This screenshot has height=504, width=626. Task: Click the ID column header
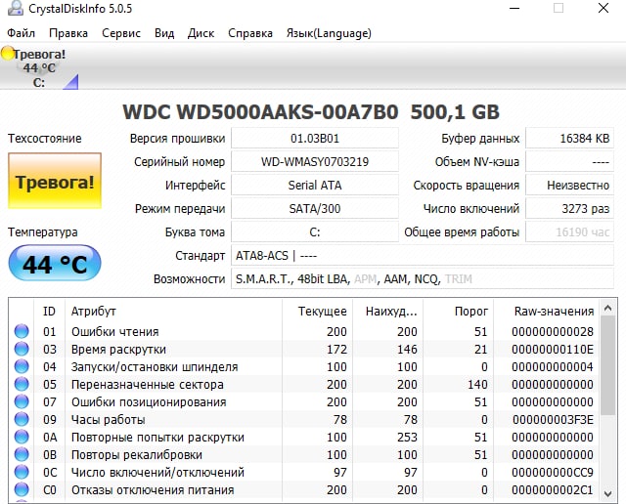pyautogui.click(x=49, y=311)
